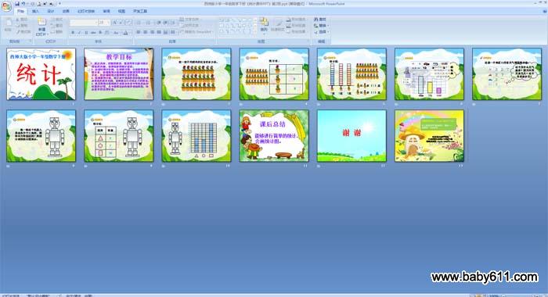Toggle bold formatting
Image resolution: width=548 pixels, height=297 pixels.
click(73, 33)
